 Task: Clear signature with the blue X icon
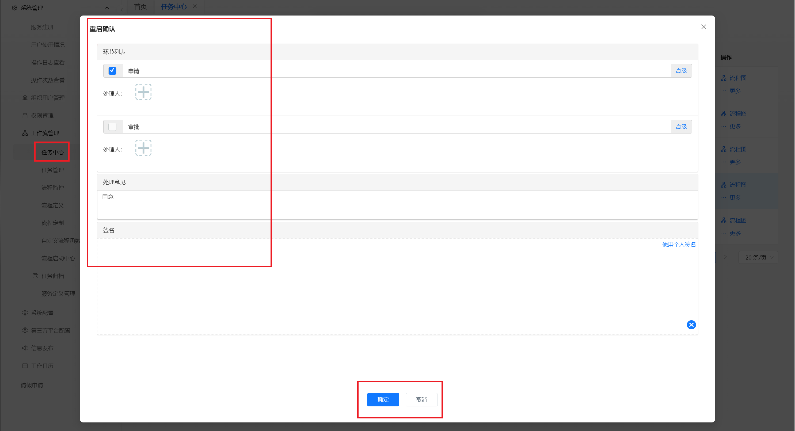(x=691, y=325)
